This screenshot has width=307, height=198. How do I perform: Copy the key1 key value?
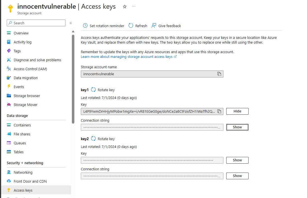tap(219, 111)
